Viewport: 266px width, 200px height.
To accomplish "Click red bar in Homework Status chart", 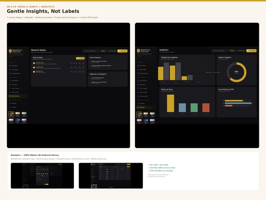I will (206, 108).
